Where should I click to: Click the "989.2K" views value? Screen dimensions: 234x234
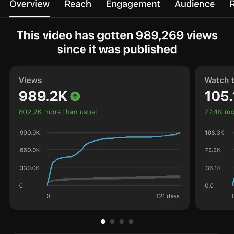pyautogui.click(x=43, y=97)
